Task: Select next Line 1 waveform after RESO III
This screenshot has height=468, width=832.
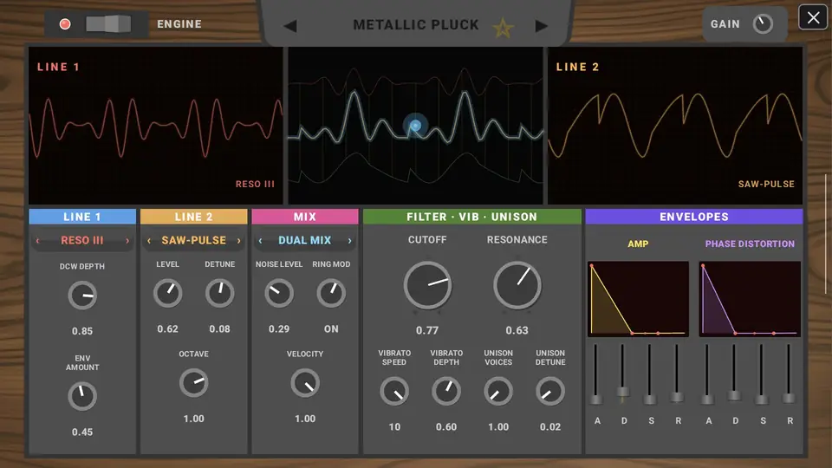Action: click(x=127, y=241)
